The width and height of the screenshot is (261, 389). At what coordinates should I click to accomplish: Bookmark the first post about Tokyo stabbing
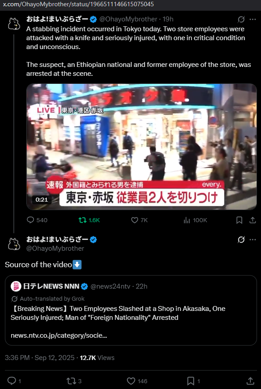239,220
